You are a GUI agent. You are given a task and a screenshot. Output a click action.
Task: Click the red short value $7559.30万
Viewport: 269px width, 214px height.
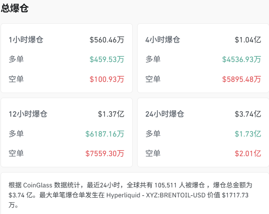point(105,153)
